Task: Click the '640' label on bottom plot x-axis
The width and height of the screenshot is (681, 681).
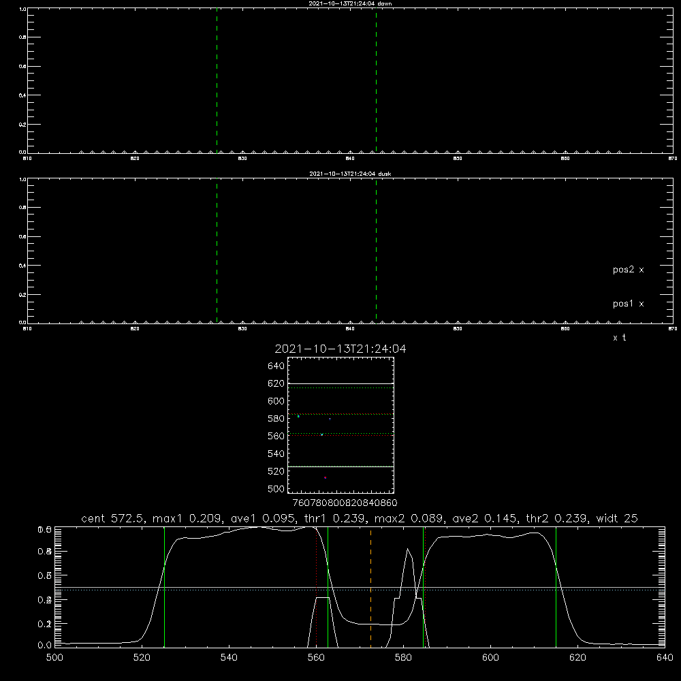Action: point(665,658)
